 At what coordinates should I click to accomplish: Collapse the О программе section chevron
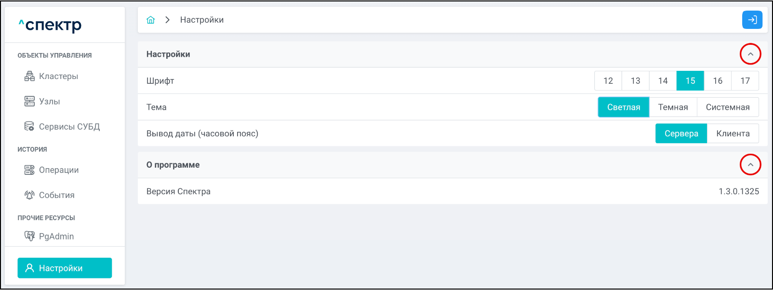(750, 165)
